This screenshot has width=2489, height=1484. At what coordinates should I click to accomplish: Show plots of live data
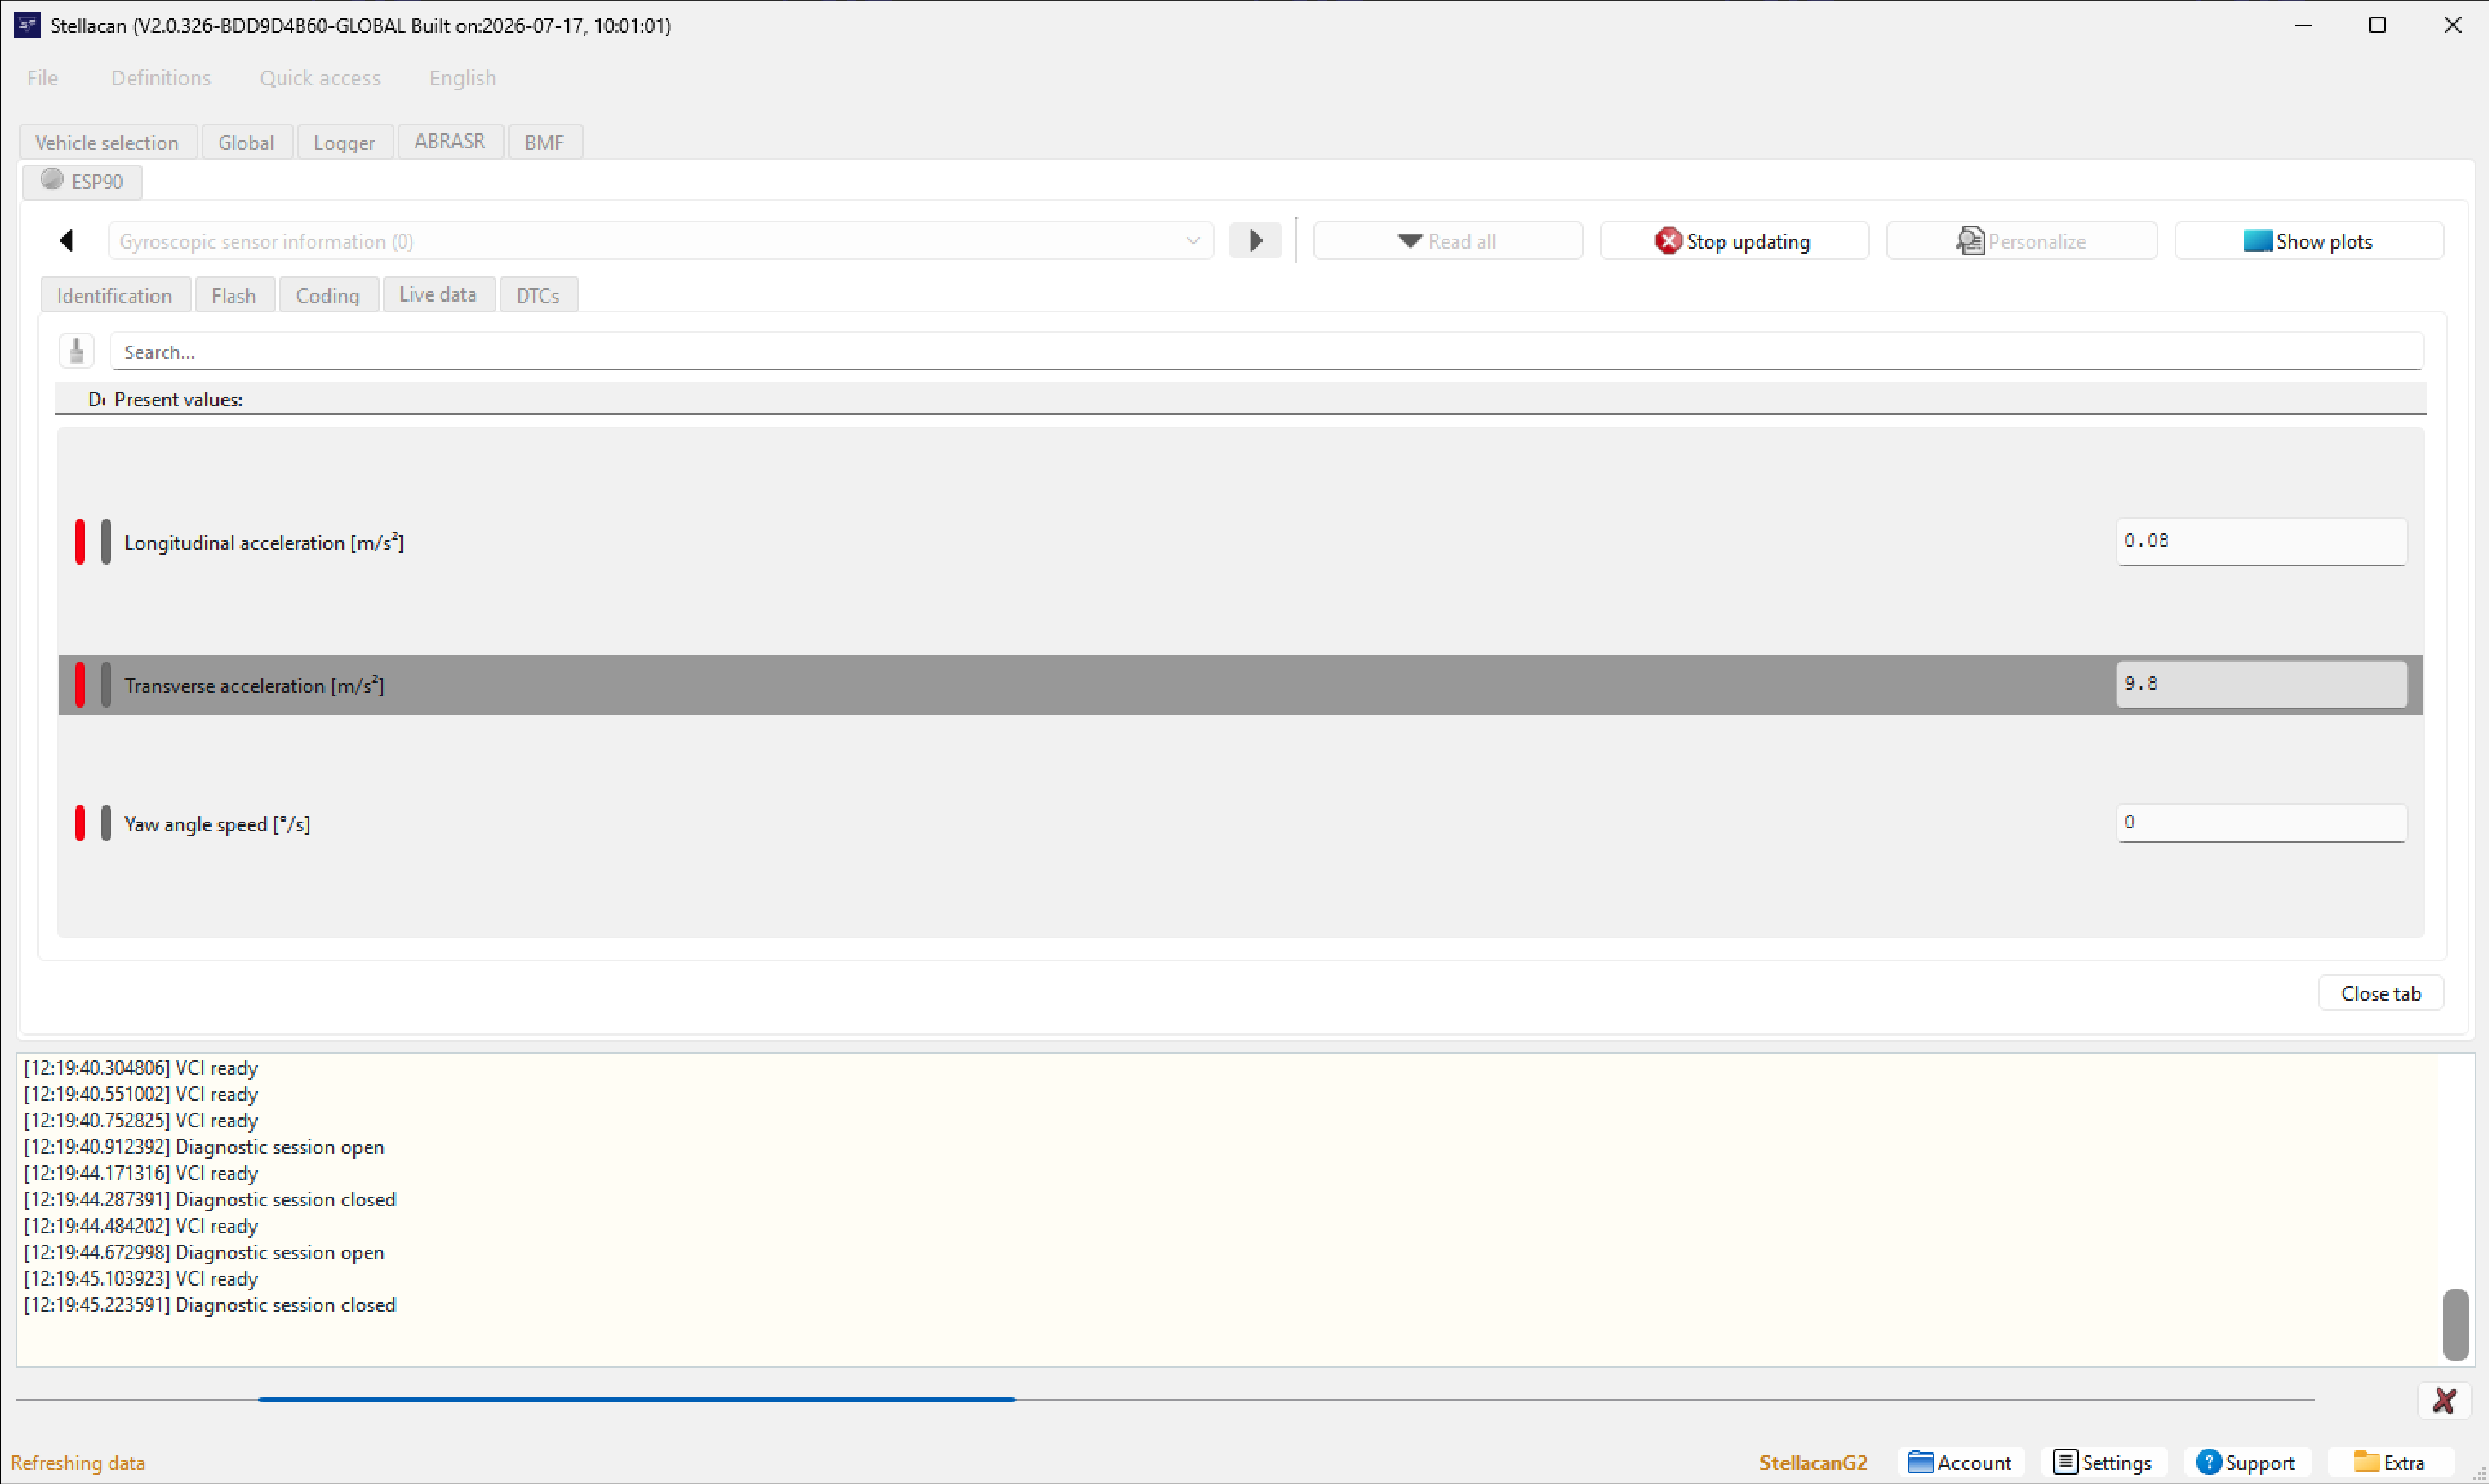point(2309,241)
